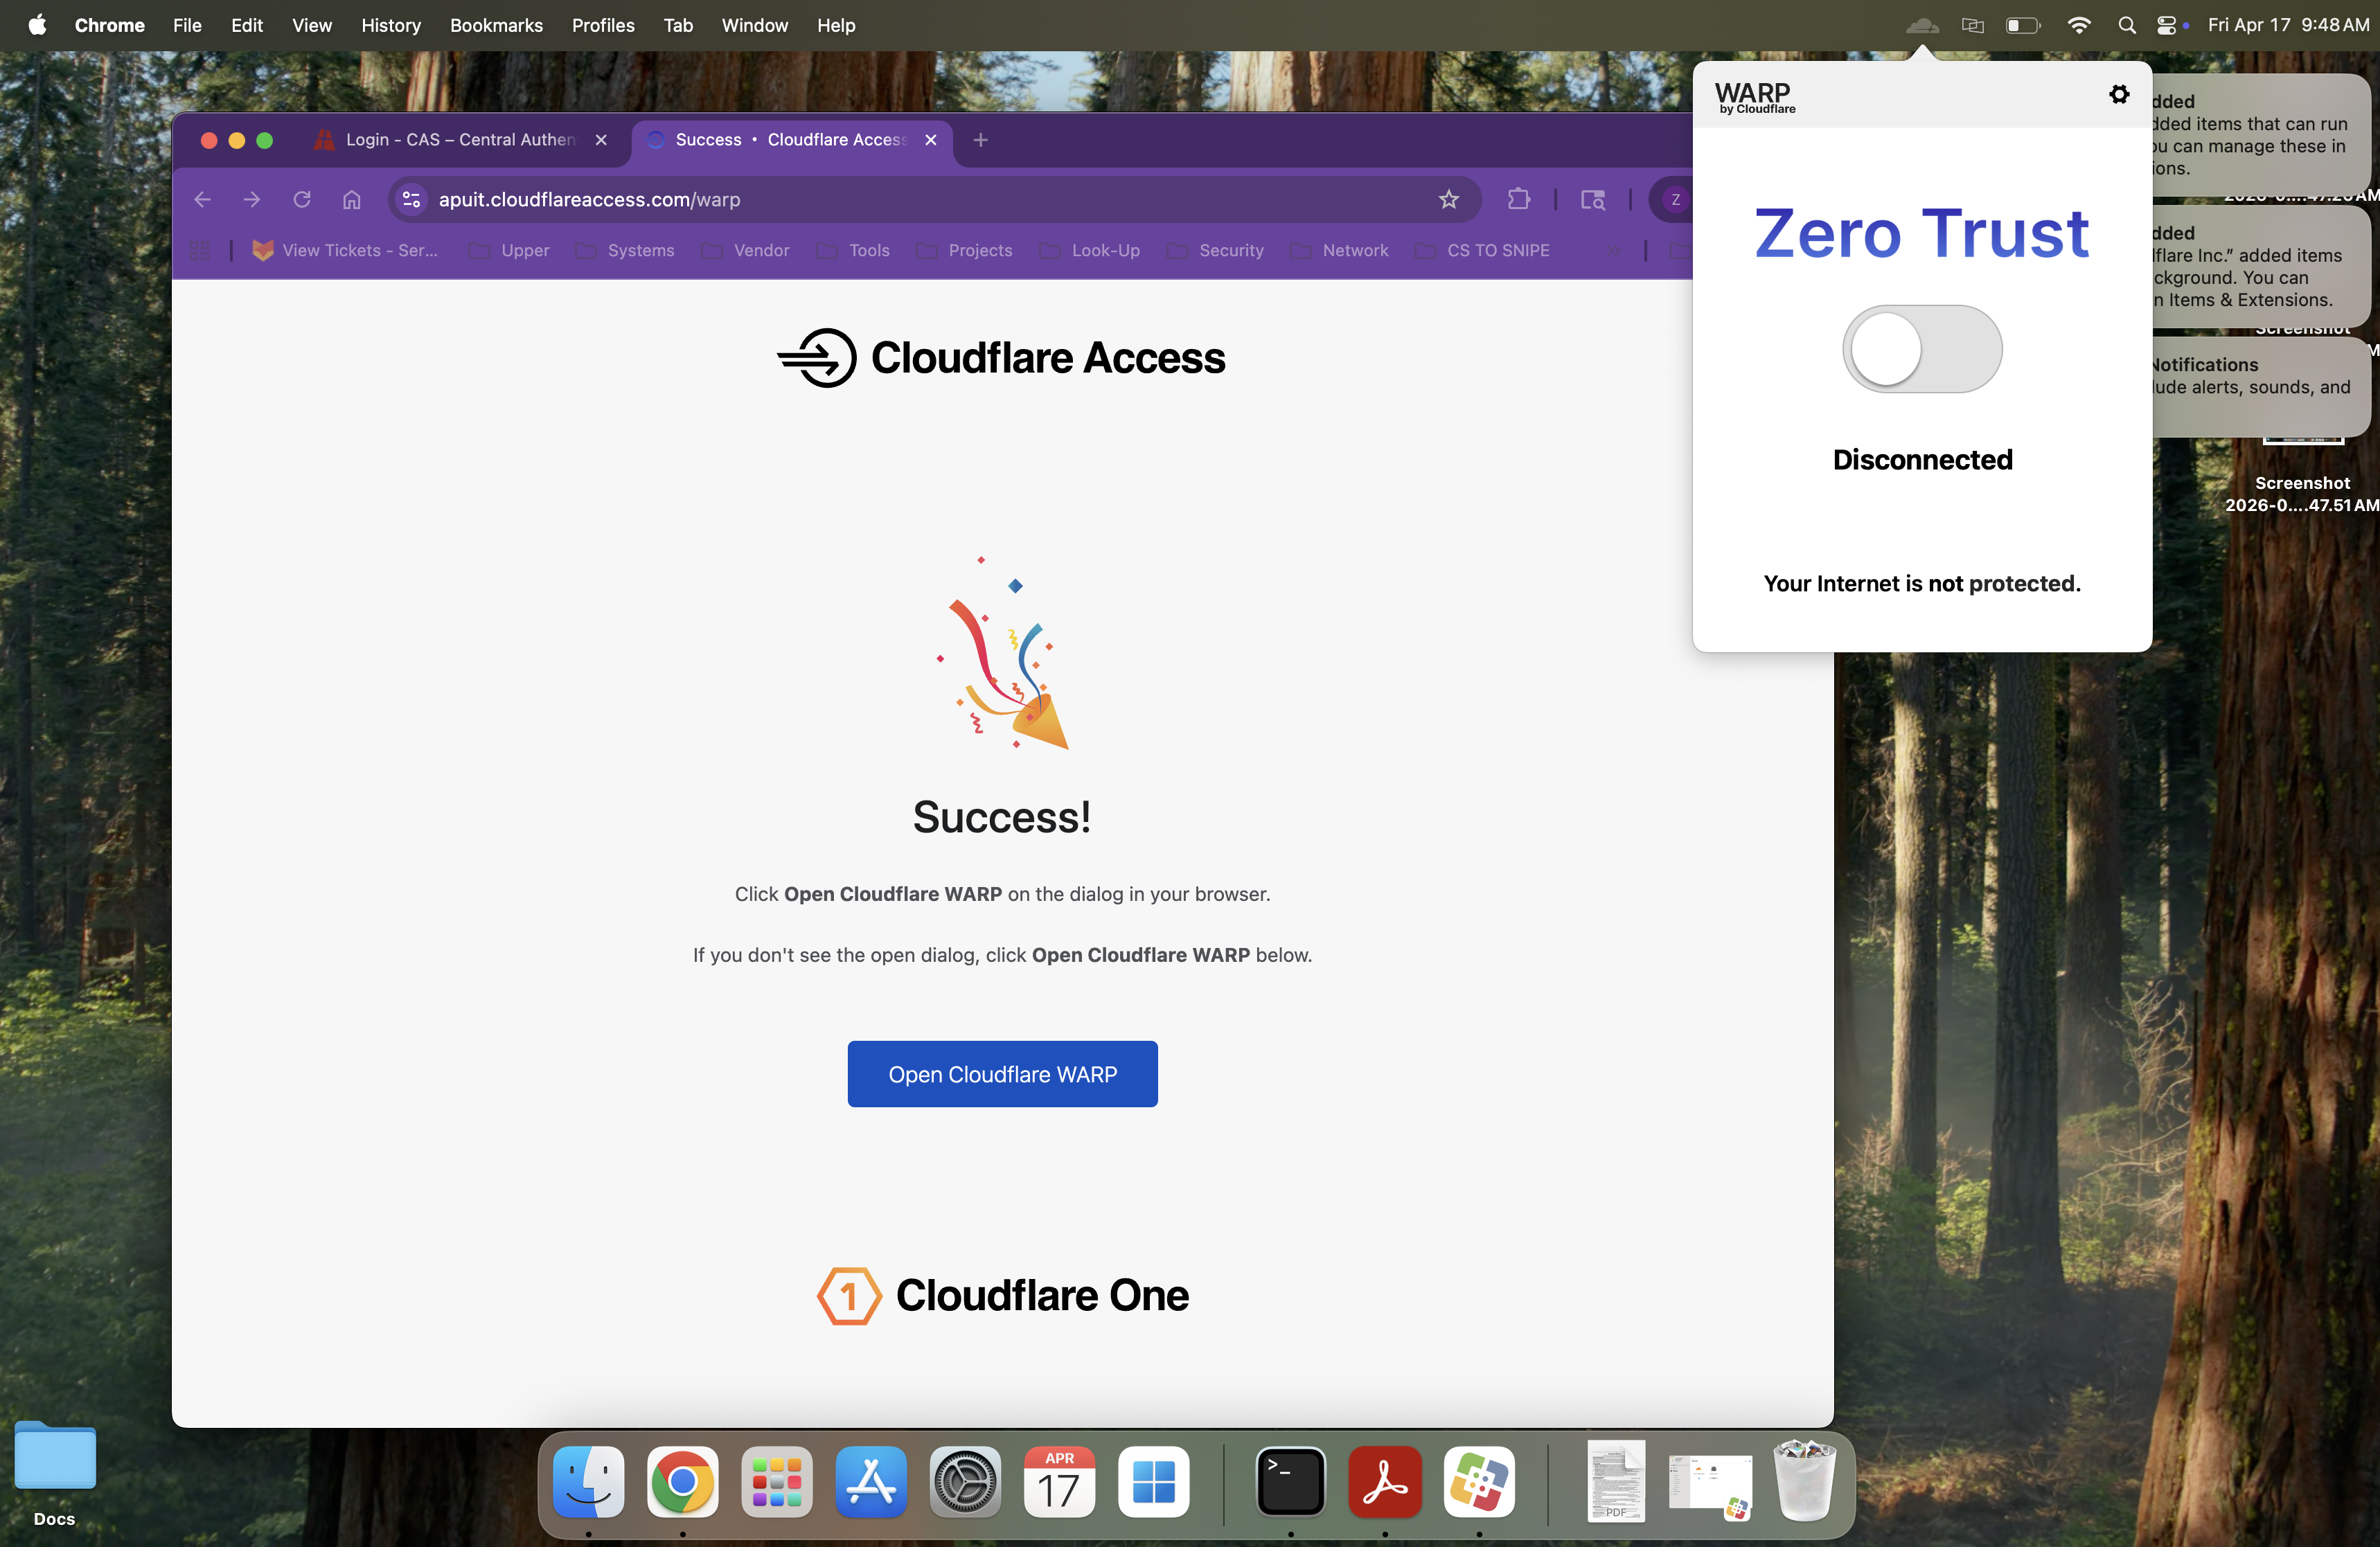Open a new tab with plus button

[x=980, y=140]
